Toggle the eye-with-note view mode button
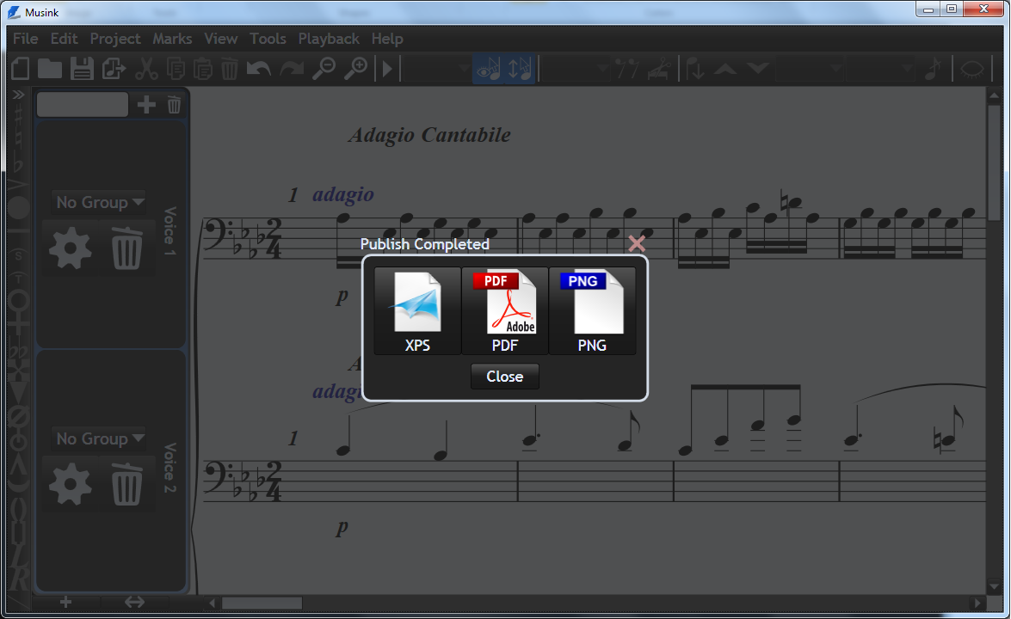This screenshot has width=1011, height=619. point(488,68)
